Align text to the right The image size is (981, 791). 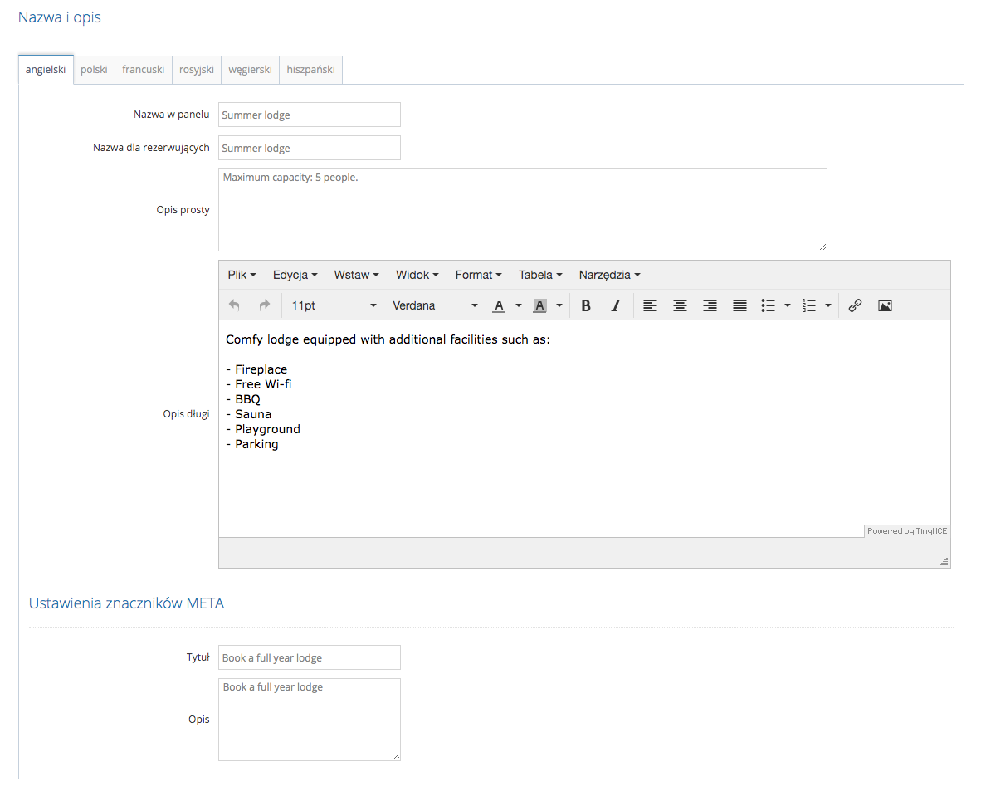710,305
